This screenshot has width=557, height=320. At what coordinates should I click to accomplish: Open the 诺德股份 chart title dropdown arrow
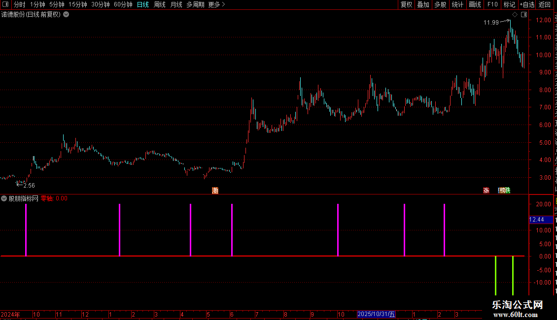(66, 15)
